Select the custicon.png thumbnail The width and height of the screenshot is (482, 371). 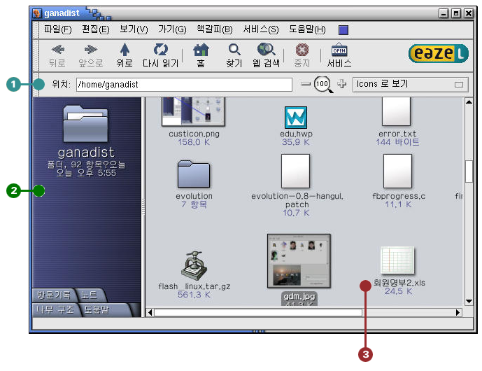coord(193,111)
